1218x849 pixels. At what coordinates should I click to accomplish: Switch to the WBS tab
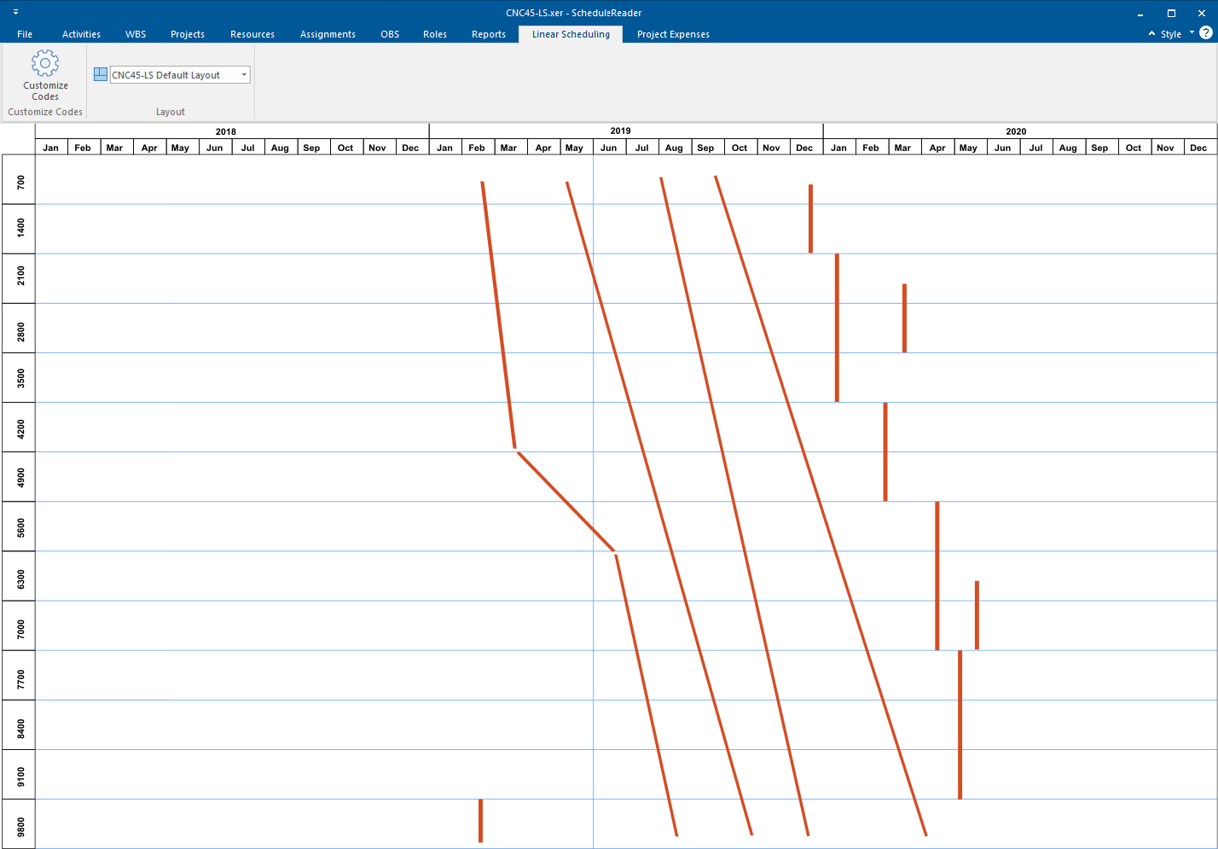136,34
